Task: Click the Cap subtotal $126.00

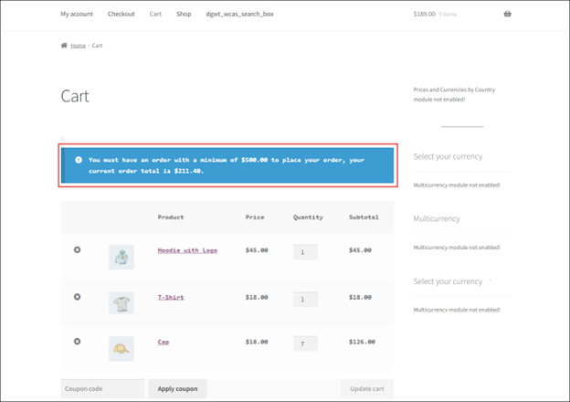Action: [x=362, y=342]
